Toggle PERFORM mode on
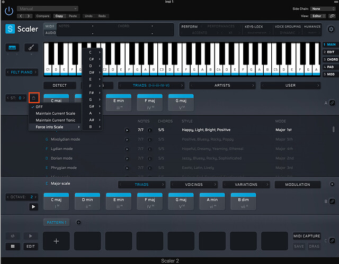339x264 pixels. pyautogui.click(x=190, y=27)
